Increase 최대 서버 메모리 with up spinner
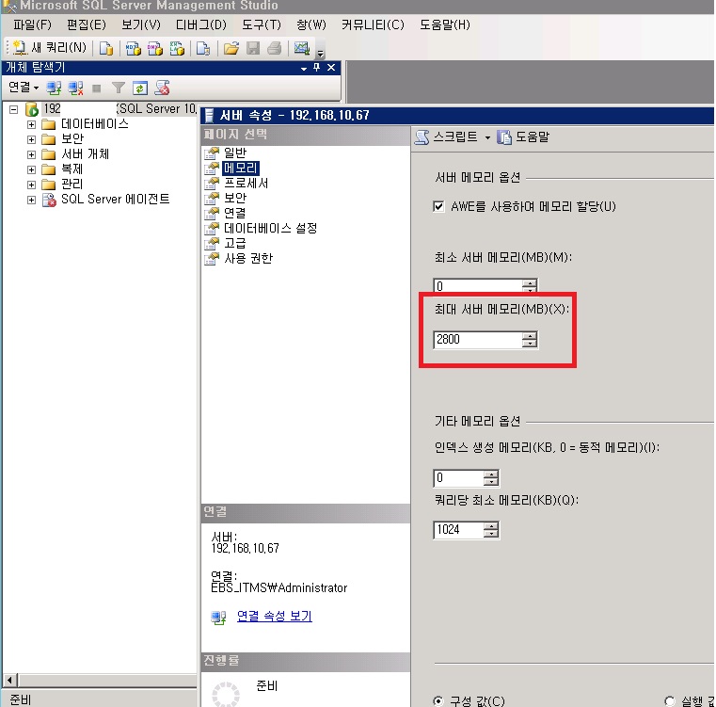The height and width of the screenshot is (707, 716). point(530,335)
